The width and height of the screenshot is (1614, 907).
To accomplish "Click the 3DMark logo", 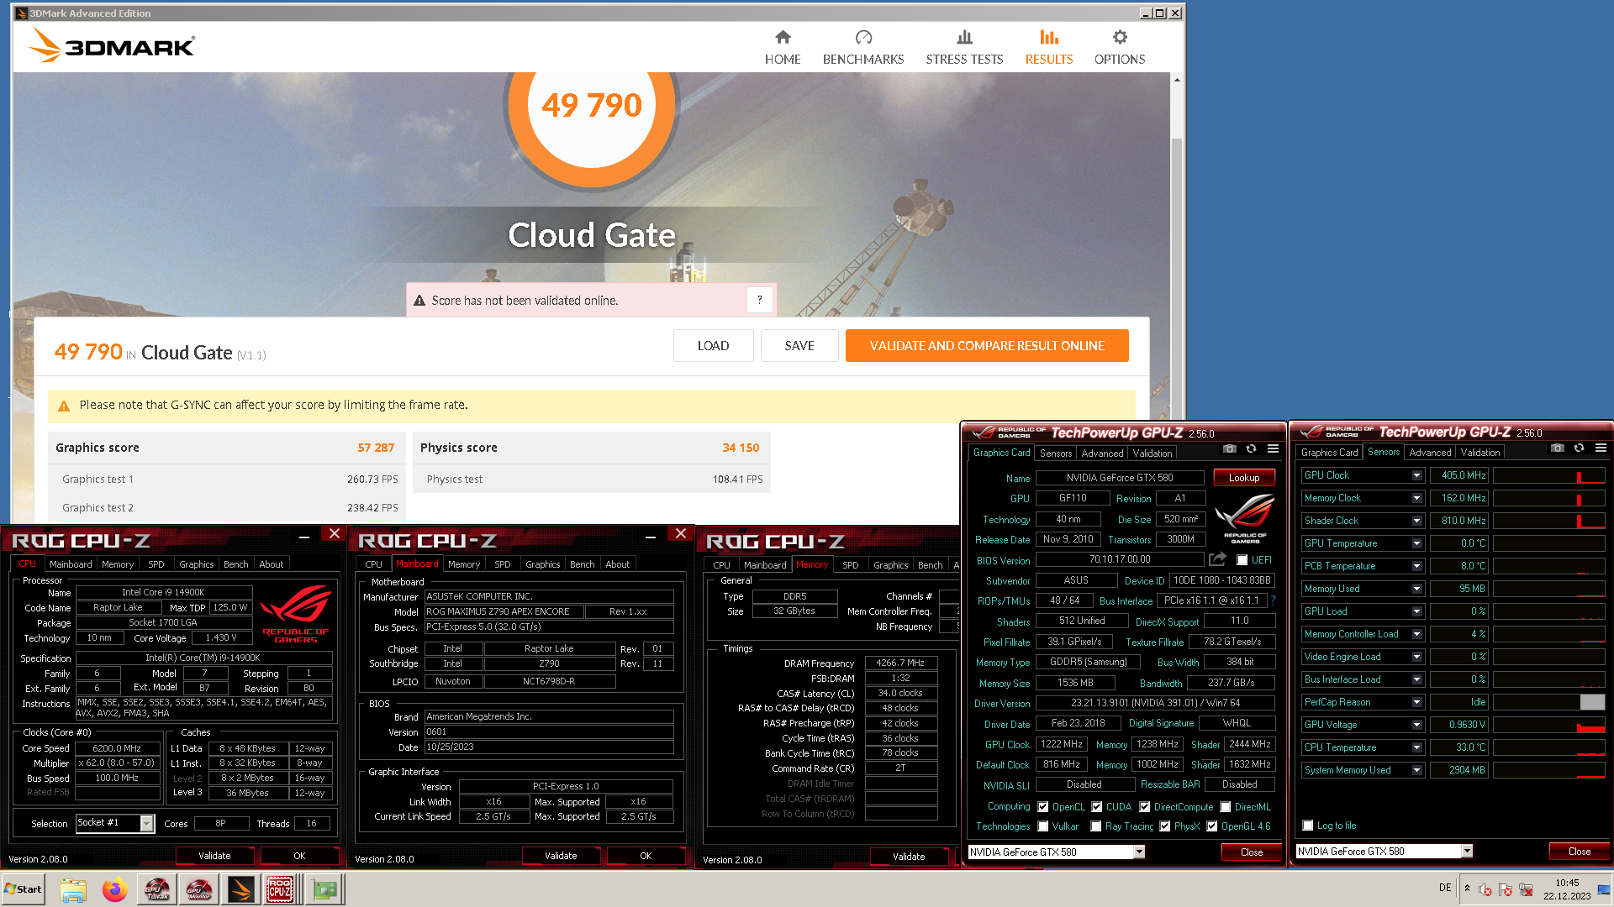I will coord(112,45).
